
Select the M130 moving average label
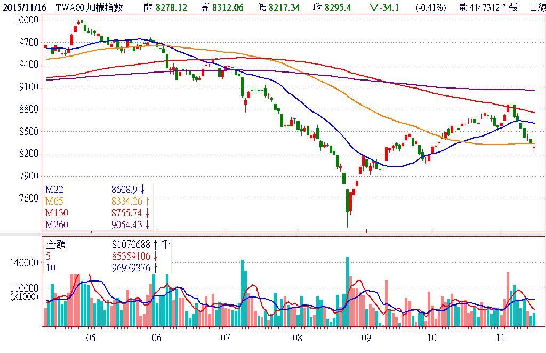[x=57, y=213]
